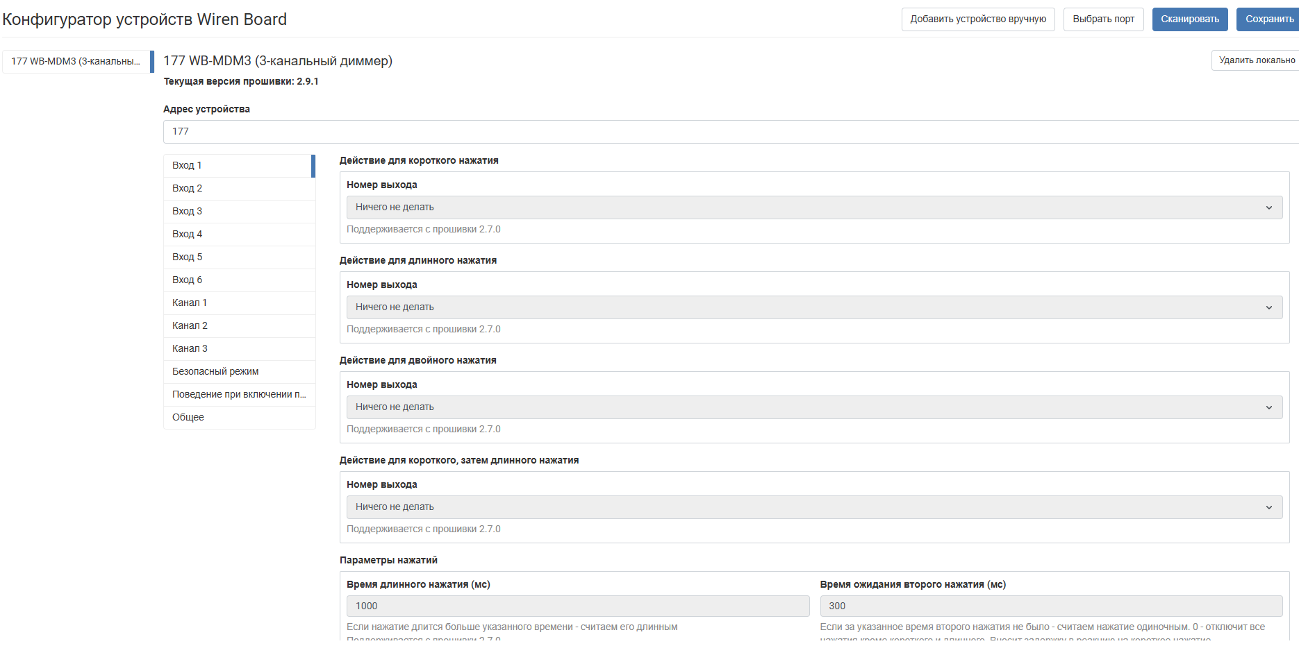Click Добавить устройство вручную button
The height and width of the screenshot is (646, 1299).
pyautogui.click(x=977, y=19)
